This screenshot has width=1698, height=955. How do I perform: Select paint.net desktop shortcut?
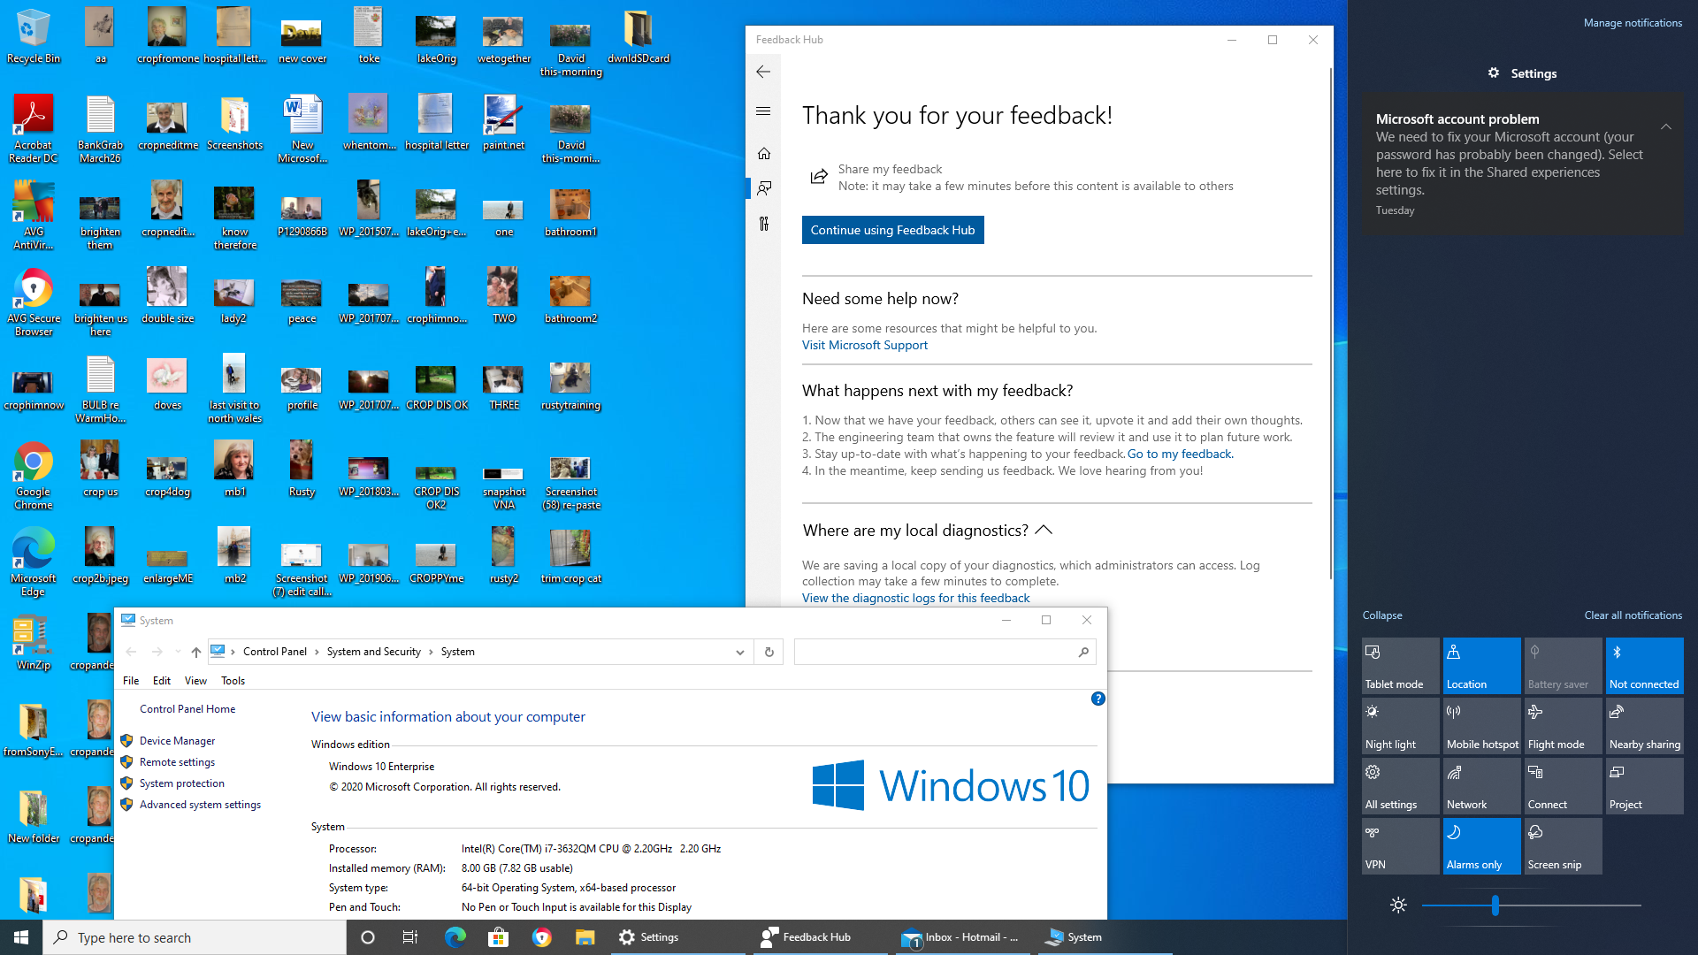tap(503, 122)
